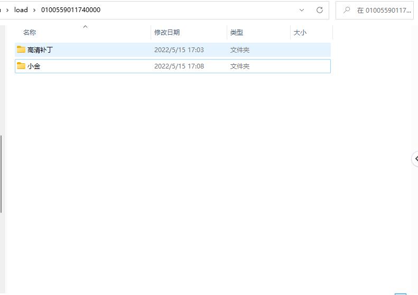Expand the chevron before 'load' breadcrumb
Image resolution: width=418 pixels, height=295 pixels.
[x=7, y=10]
